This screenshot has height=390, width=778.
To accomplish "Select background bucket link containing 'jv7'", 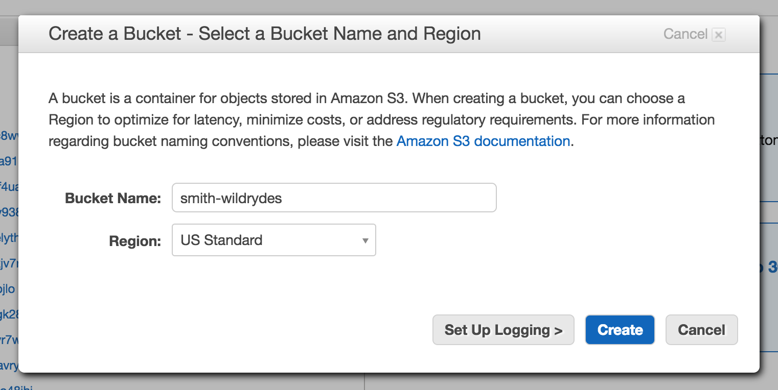I will pos(9,263).
